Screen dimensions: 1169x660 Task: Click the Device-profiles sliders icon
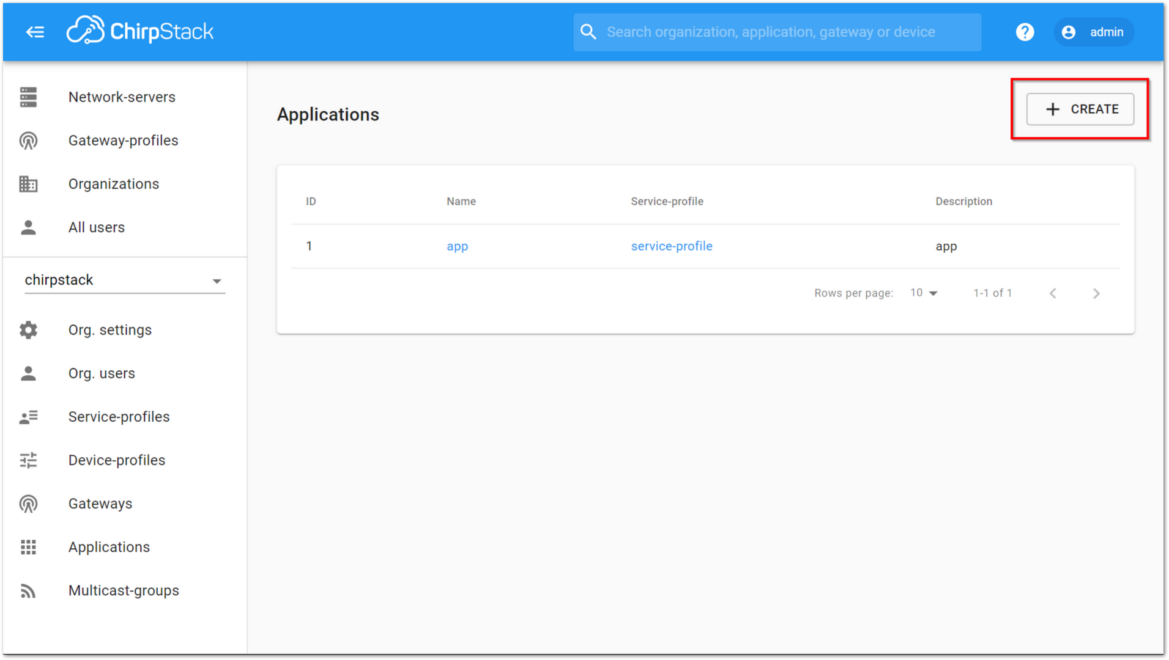point(28,460)
